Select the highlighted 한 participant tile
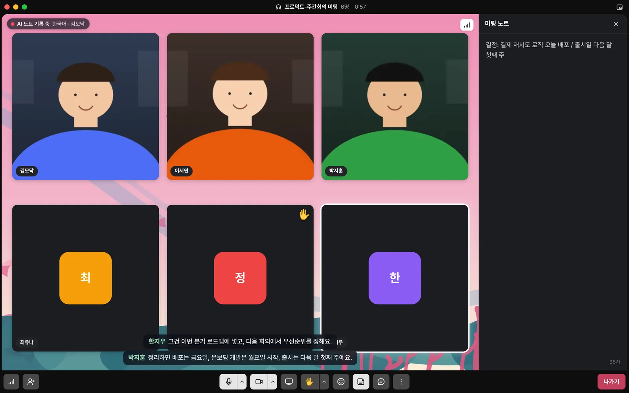The height and width of the screenshot is (393, 629). pos(395,278)
